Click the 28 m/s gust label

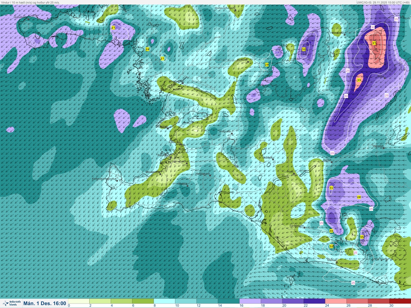tap(359, 197)
